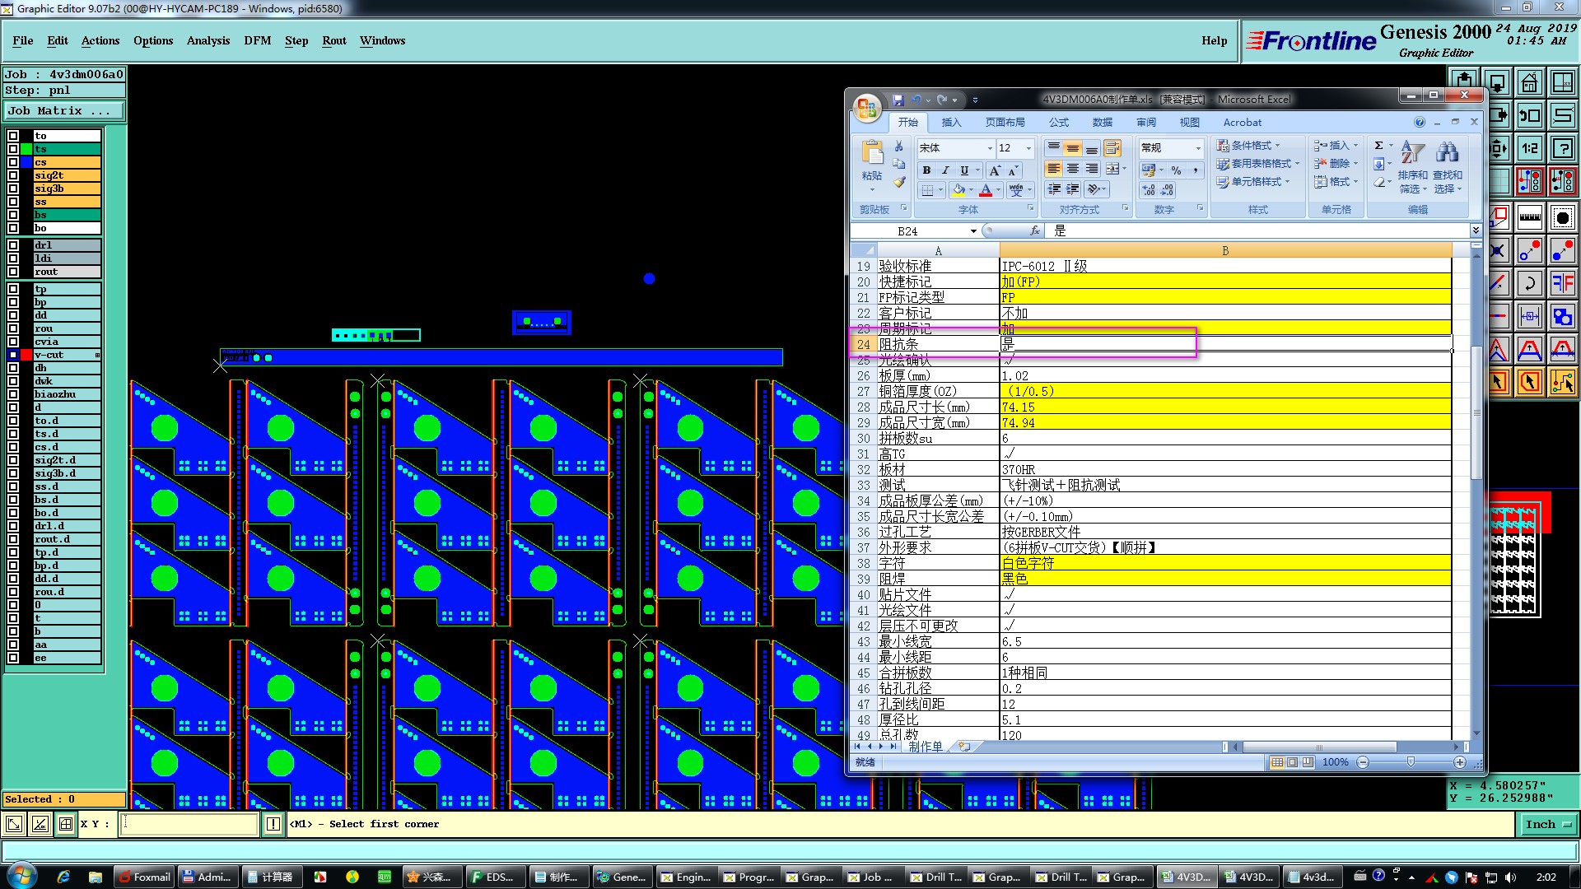
Task: Click the Excel Office button
Action: coord(867,108)
